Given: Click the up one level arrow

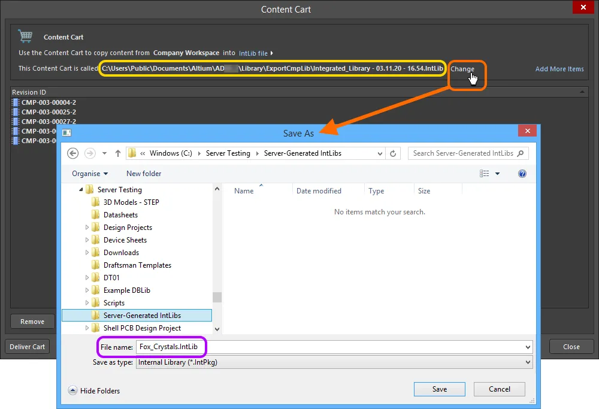Looking at the screenshot, I should pos(118,153).
